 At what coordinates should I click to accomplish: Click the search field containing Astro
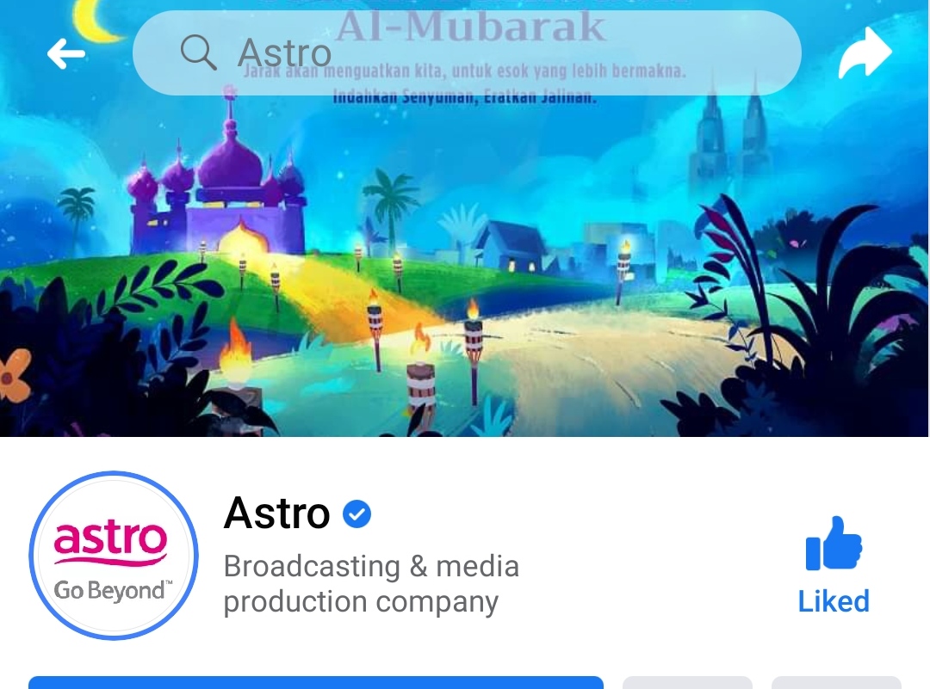467,52
